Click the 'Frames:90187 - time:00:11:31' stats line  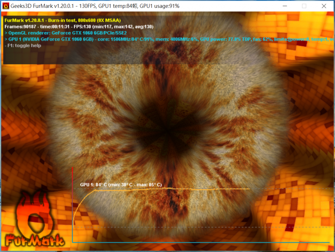[x=79, y=27]
